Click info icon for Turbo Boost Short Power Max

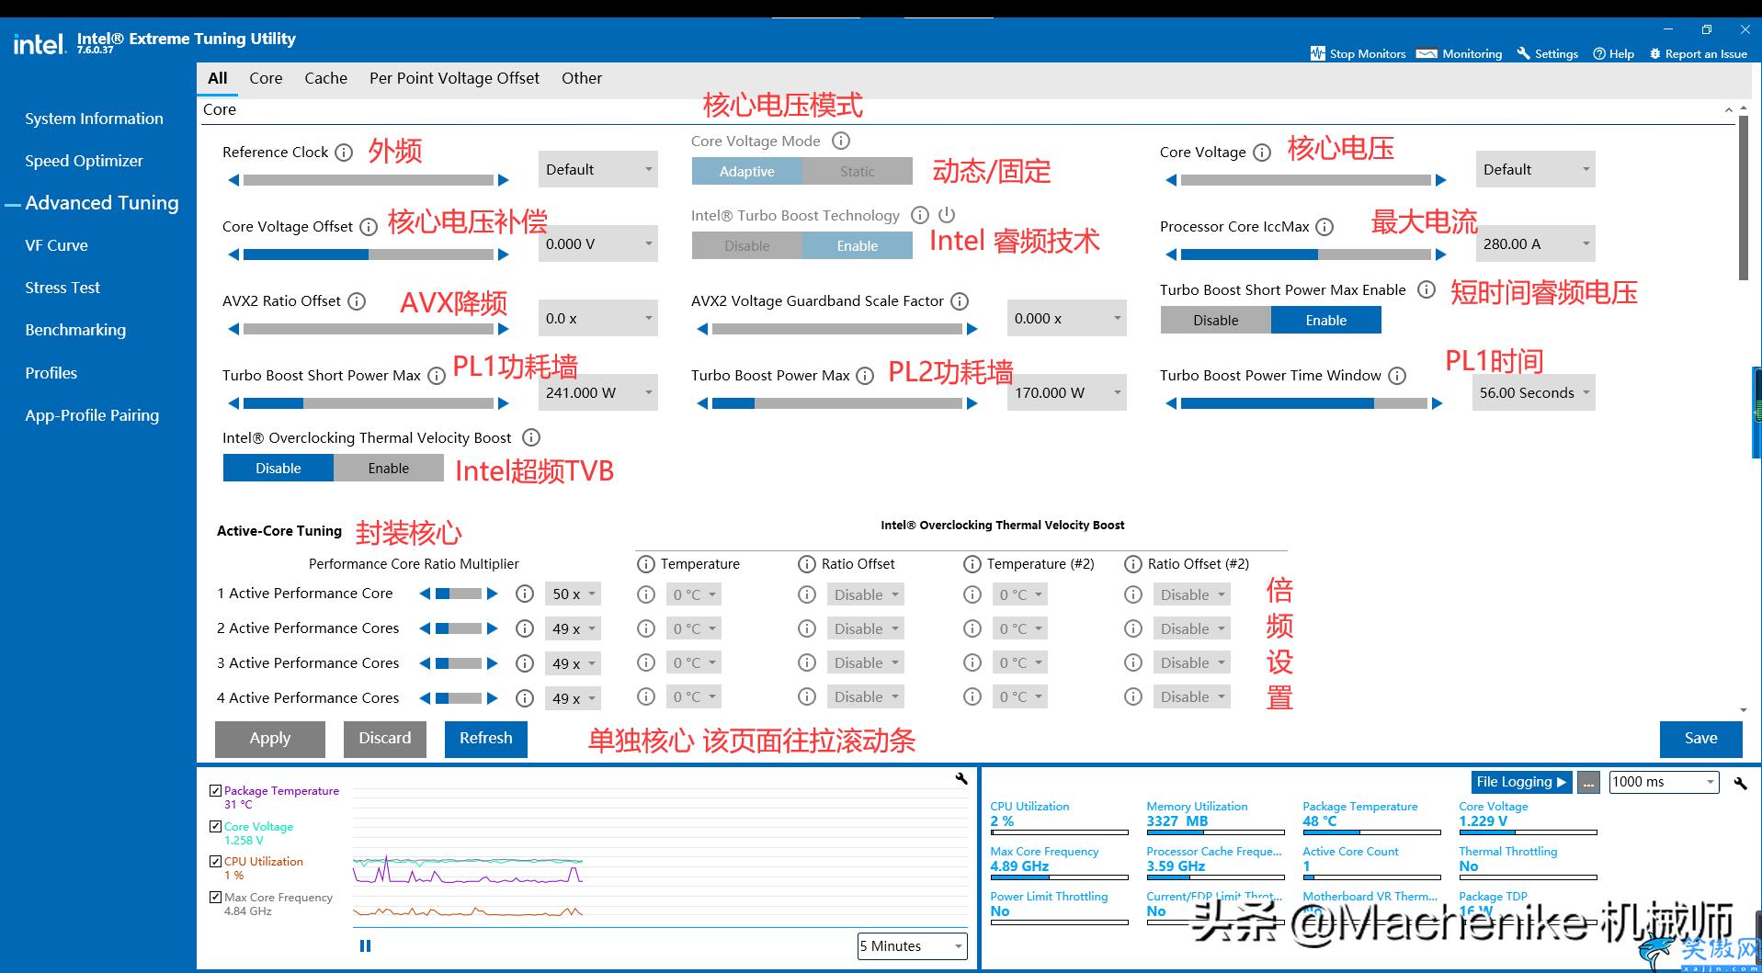tap(437, 376)
